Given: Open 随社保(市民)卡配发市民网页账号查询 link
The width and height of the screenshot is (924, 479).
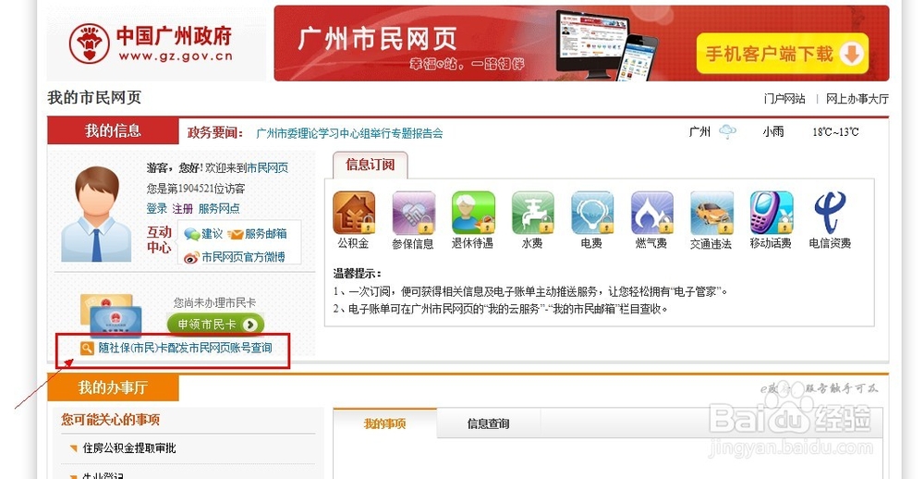Looking at the screenshot, I should 185,348.
